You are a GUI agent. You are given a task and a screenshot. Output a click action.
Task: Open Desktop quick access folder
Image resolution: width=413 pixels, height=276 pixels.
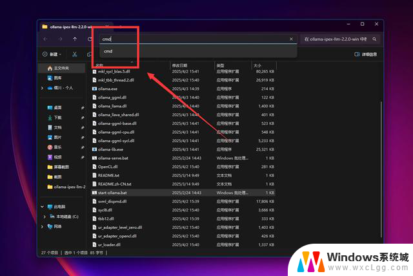57,108
